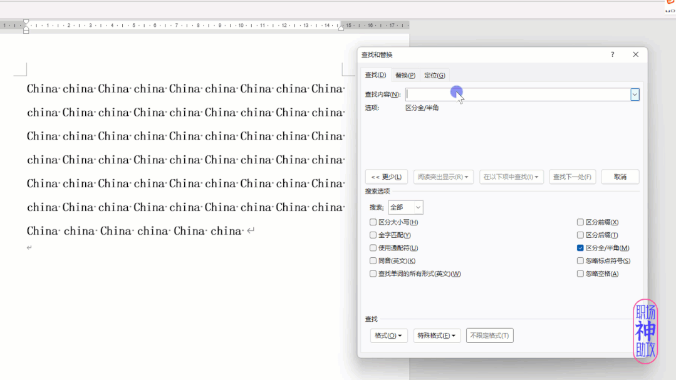The height and width of the screenshot is (380, 676).
Task: Enable the 使用通配符(U) checkbox
Action: pos(373,248)
